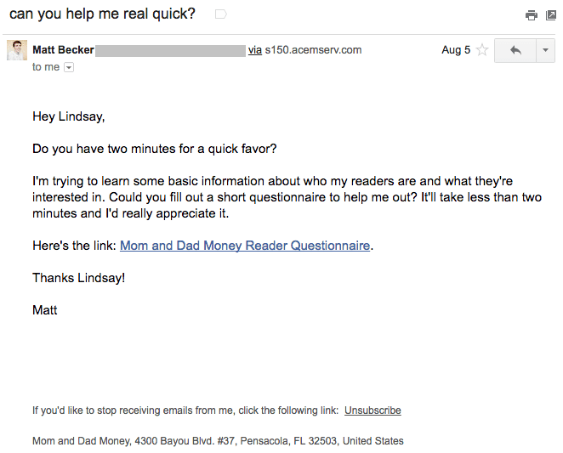Viewport: 563px width, 453px height.
Task: Open the more options arrow beside Reply
Action: pyautogui.click(x=545, y=50)
